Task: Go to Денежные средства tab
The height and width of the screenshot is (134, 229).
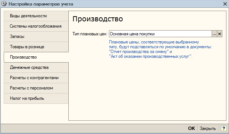Action: point(36,67)
